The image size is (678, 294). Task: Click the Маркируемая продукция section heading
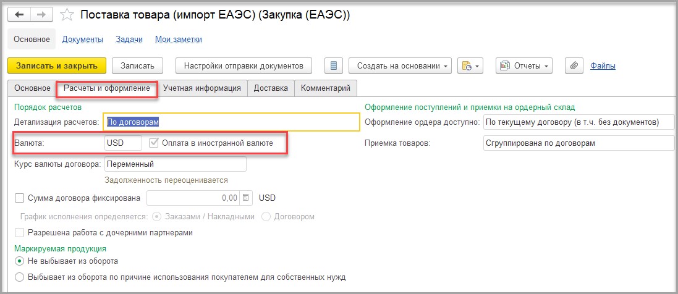[61, 248]
